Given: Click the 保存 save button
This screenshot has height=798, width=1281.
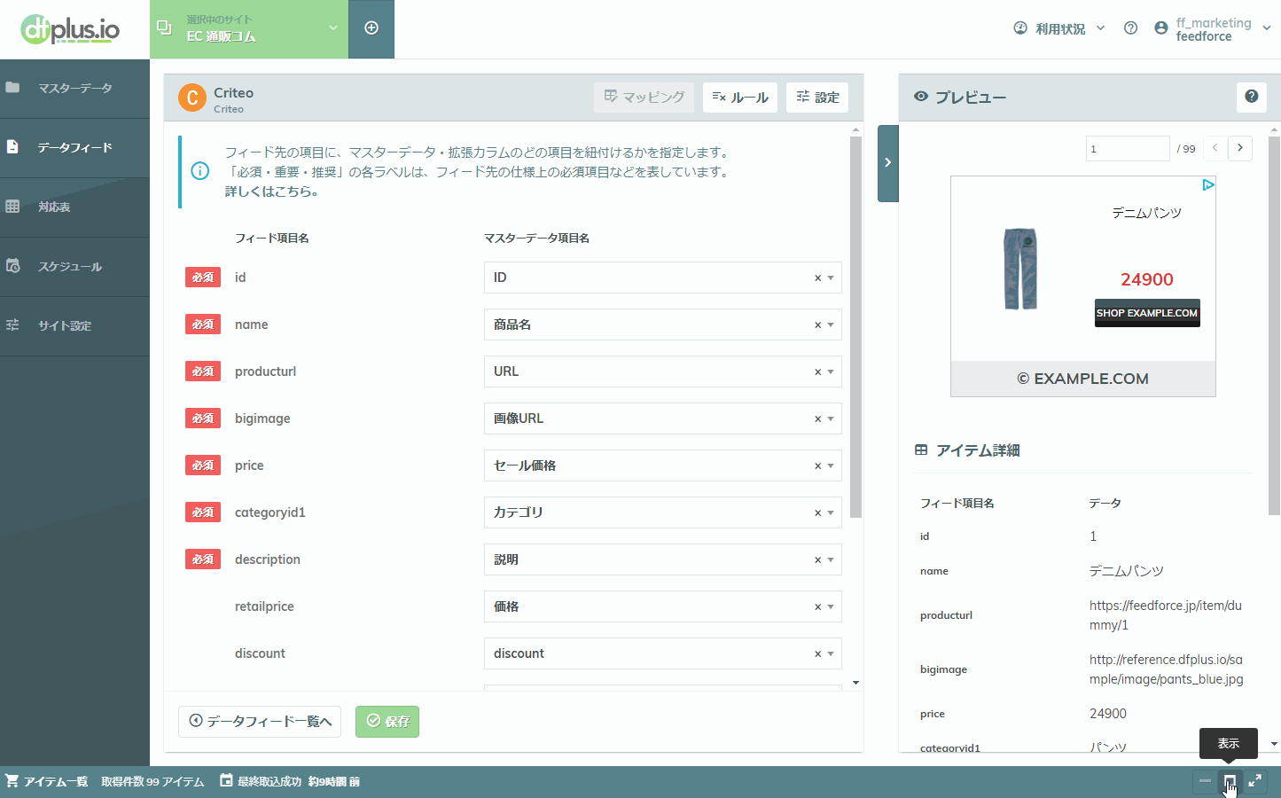Looking at the screenshot, I should coord(387,722).
